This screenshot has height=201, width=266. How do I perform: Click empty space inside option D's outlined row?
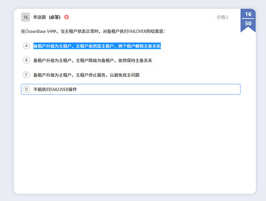tap(162, 89)
